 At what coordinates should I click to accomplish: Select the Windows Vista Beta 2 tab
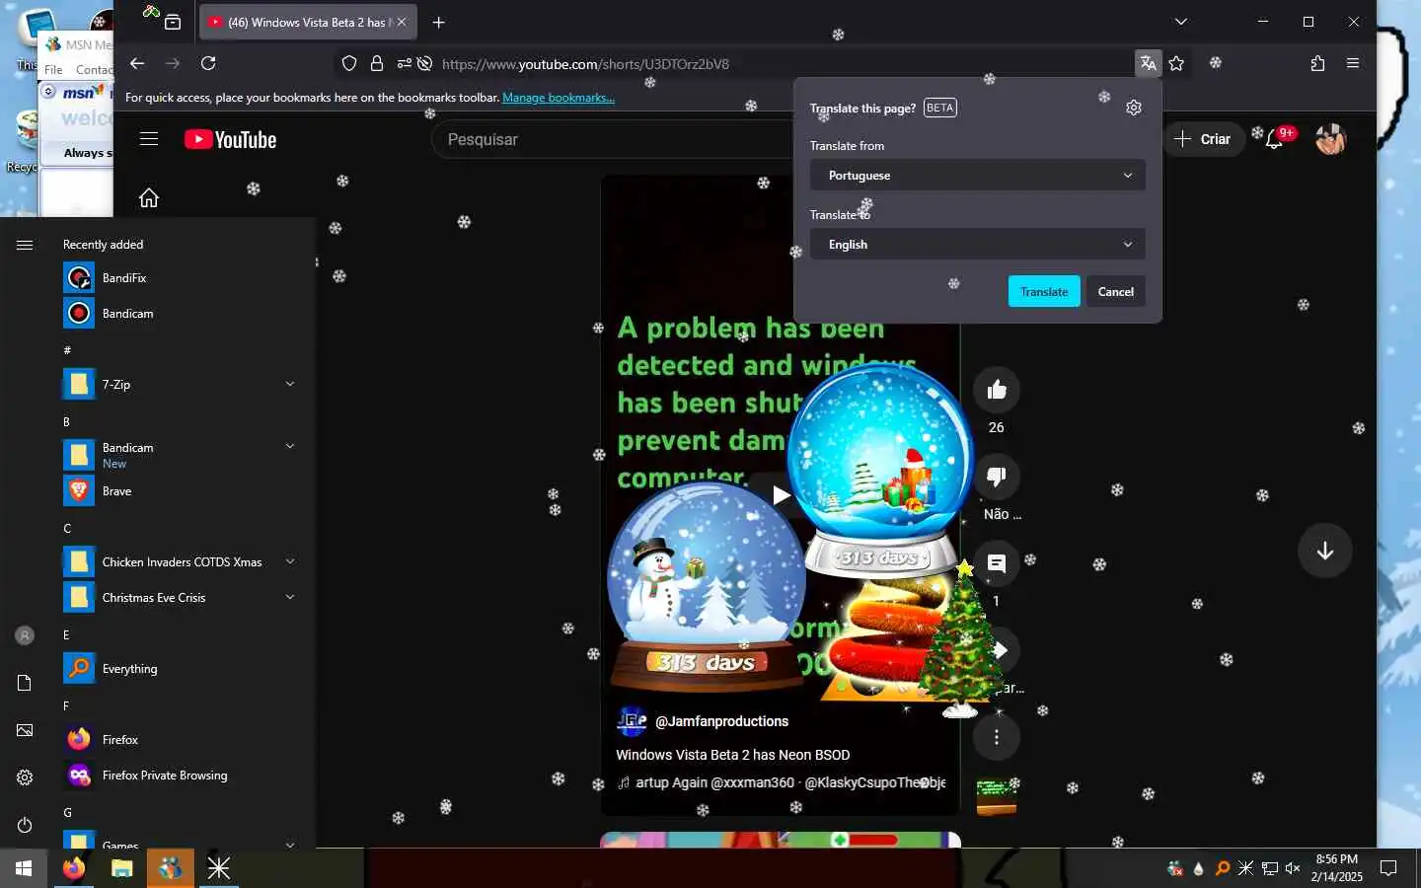(308, 22)
